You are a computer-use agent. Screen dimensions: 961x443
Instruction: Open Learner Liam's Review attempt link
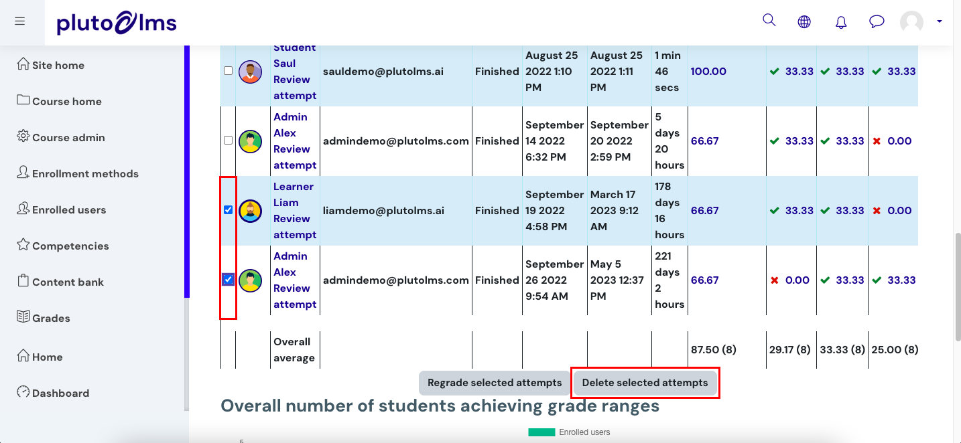(x=295, y=227)
